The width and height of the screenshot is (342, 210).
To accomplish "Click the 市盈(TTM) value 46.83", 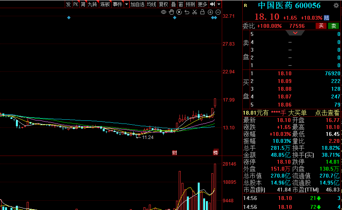I will 333,190.
